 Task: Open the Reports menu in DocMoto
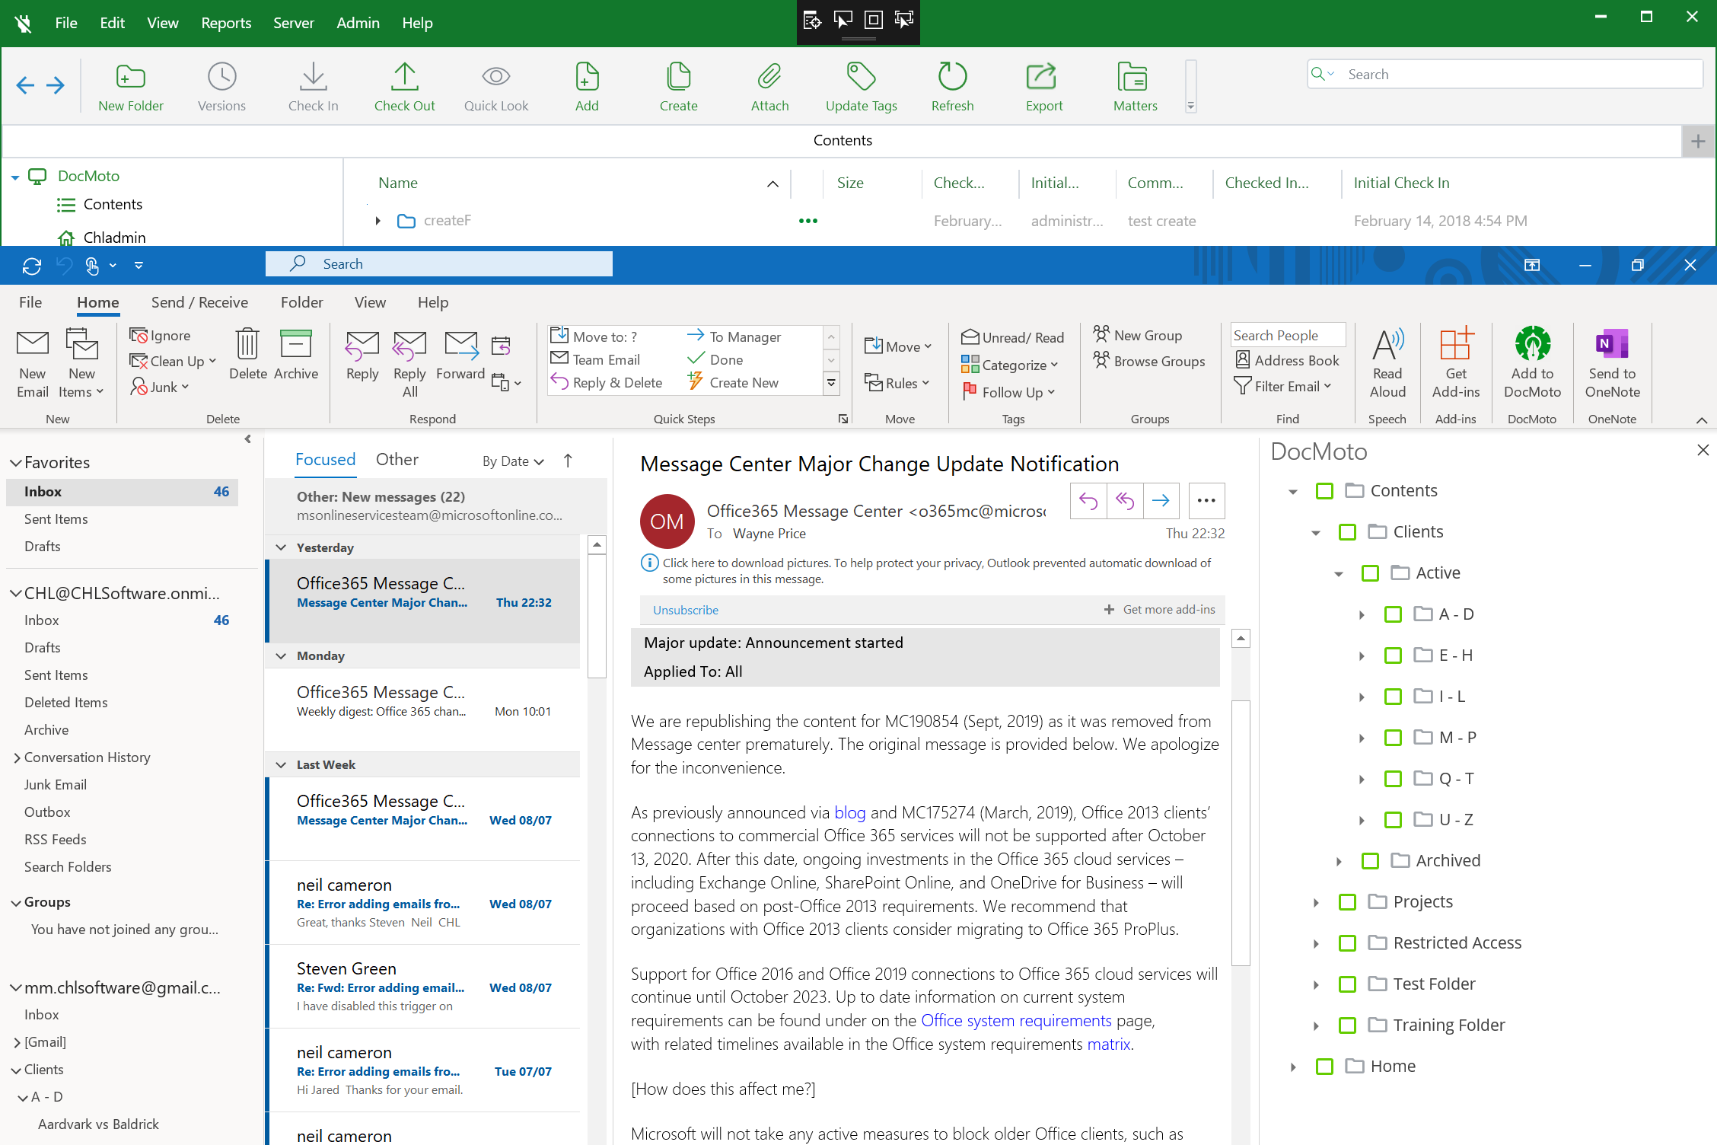pos(226,23)
